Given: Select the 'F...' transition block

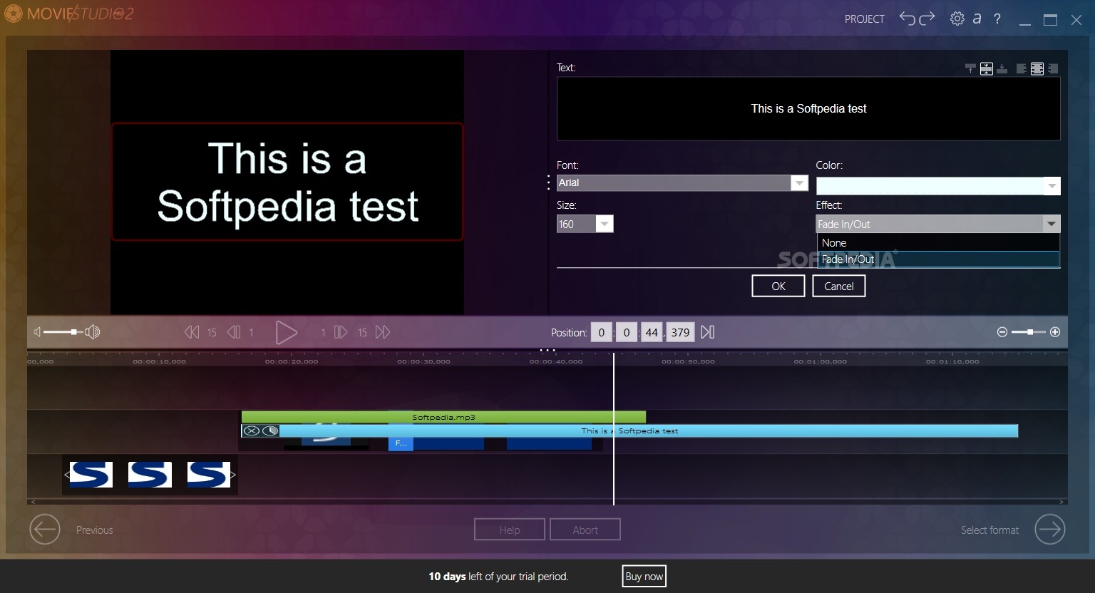Looking at the screenshot, I should tap(401, 443).
